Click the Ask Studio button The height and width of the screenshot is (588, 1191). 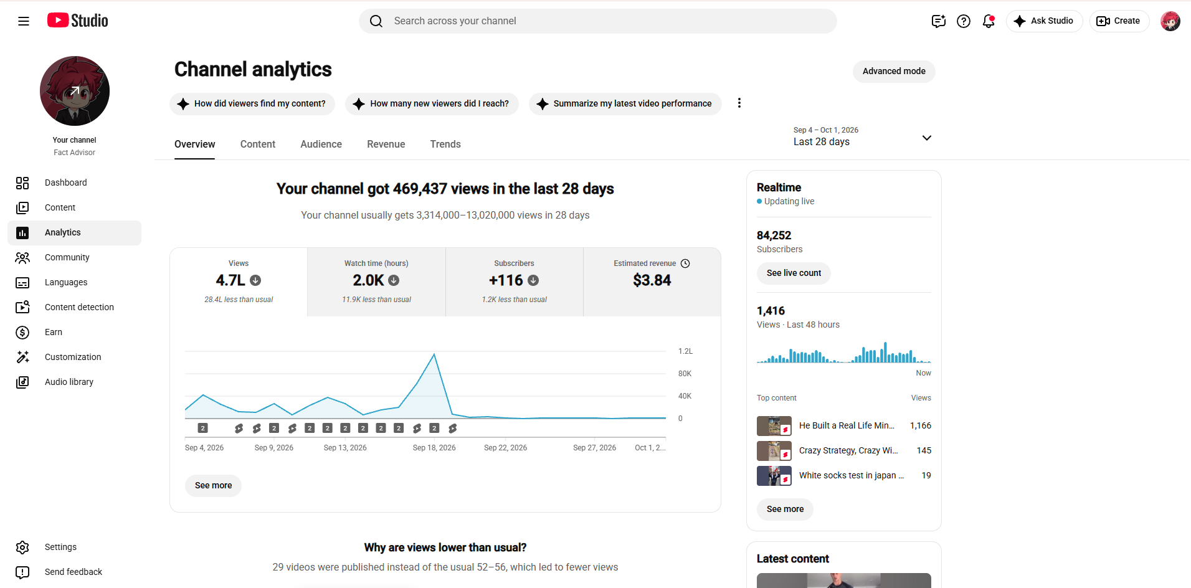1044,21
